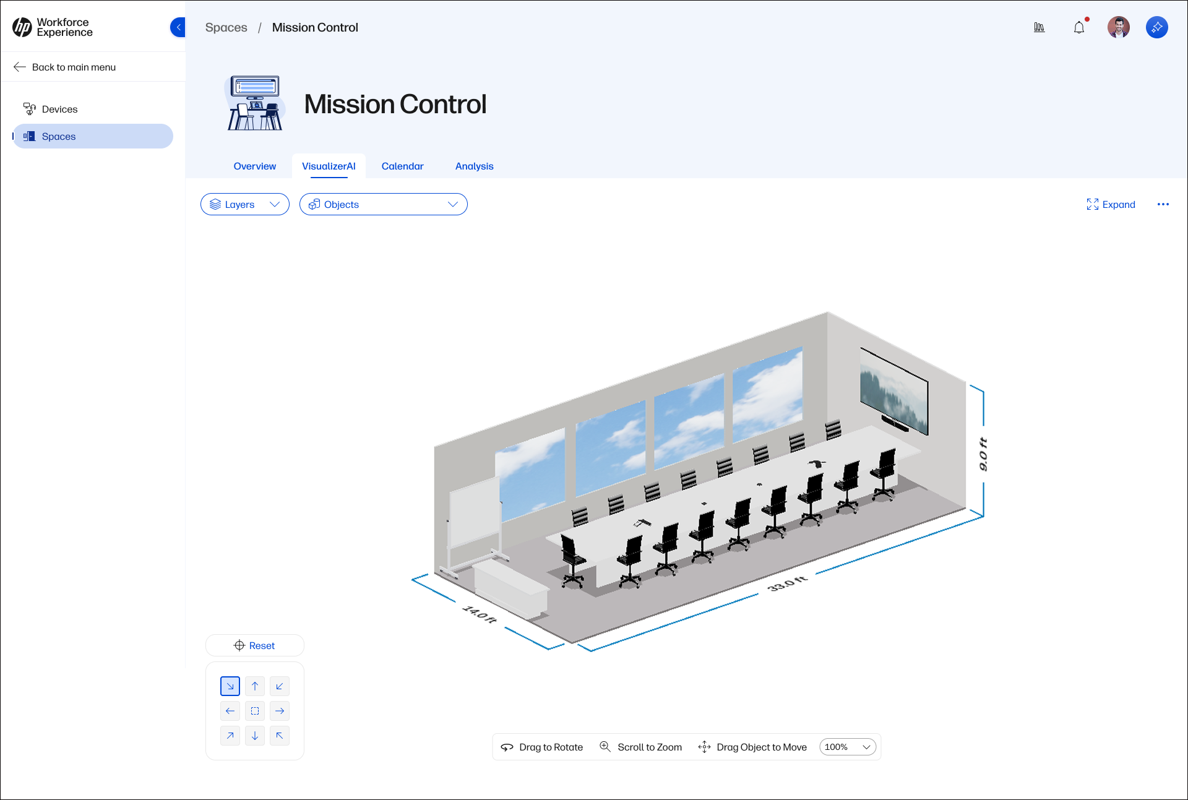Click the Drag to Rotate hint
Viewport: 1188px width, 800px height.
point(542,747)
